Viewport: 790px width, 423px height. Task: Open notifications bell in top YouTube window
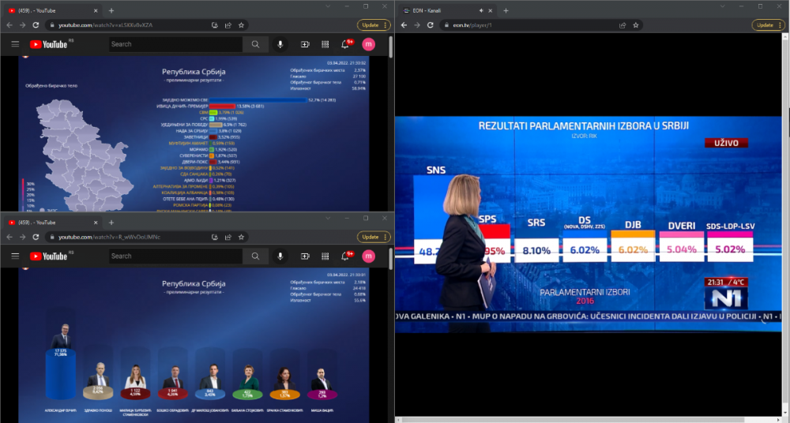pyautogui.click(x=345, y=44)
